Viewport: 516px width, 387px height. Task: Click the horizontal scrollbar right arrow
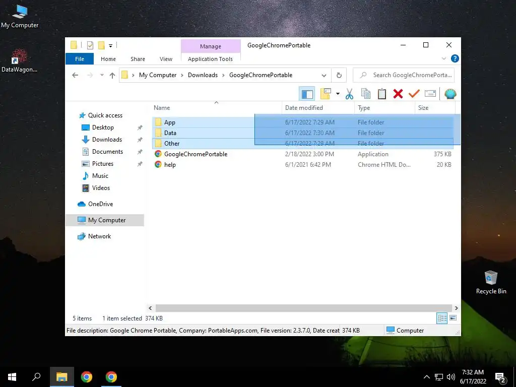tap(456, 308)
